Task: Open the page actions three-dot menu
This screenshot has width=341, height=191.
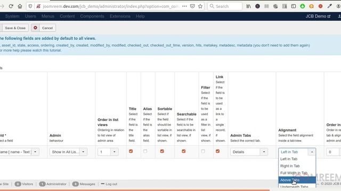Action: coord(184,6)
